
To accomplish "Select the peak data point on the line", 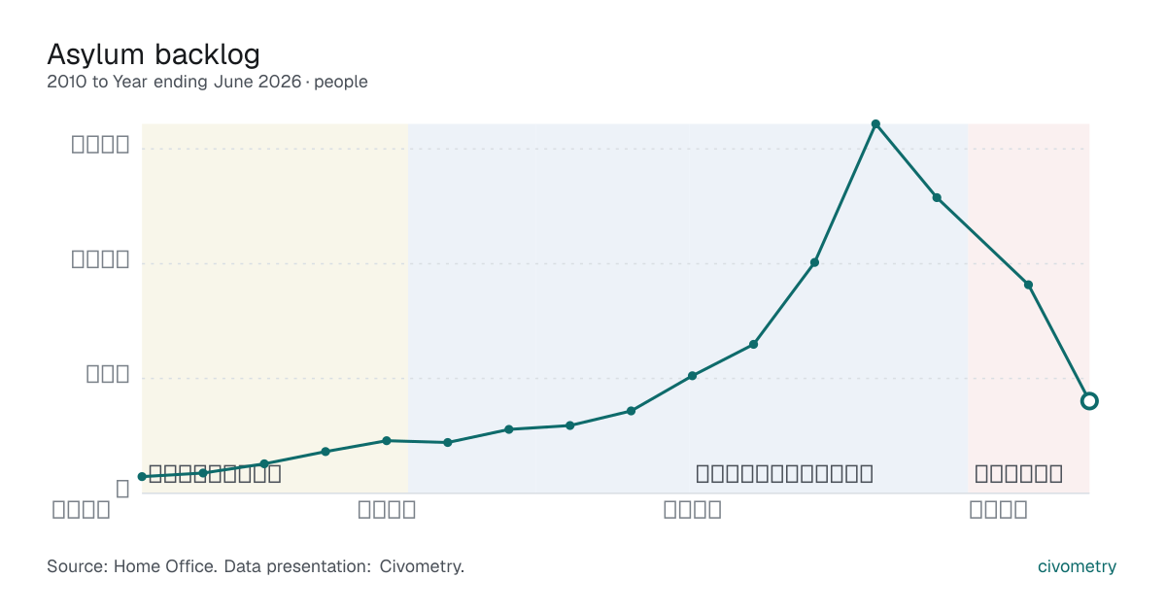I will [x=875, y=124].
